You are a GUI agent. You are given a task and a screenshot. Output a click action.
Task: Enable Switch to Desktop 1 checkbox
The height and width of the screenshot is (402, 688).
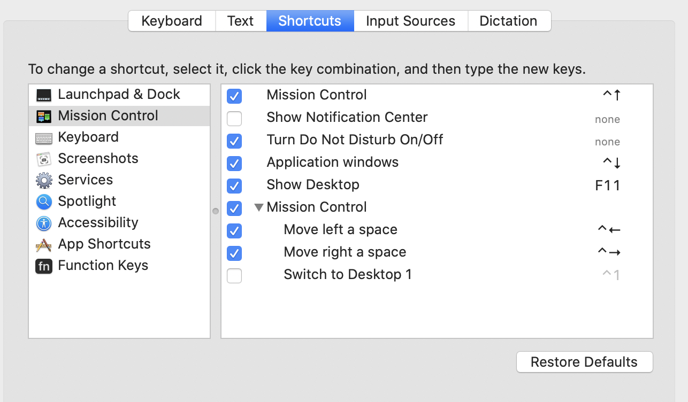(234, 276)
